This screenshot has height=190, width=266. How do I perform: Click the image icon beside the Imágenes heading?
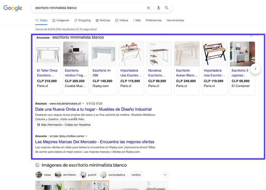tap(37, 165)
